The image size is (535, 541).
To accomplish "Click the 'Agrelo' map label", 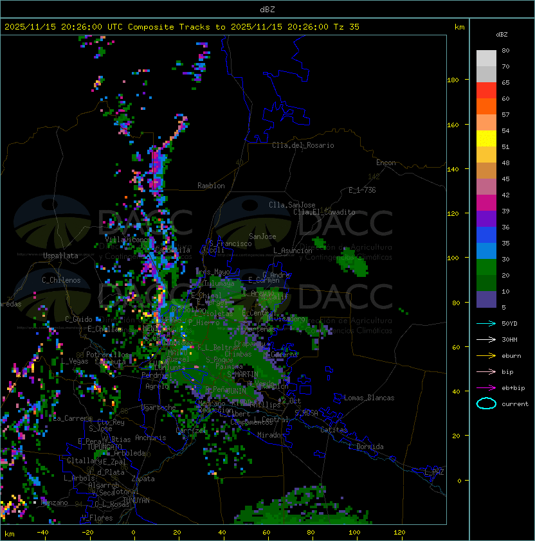I will pos(157,386).
